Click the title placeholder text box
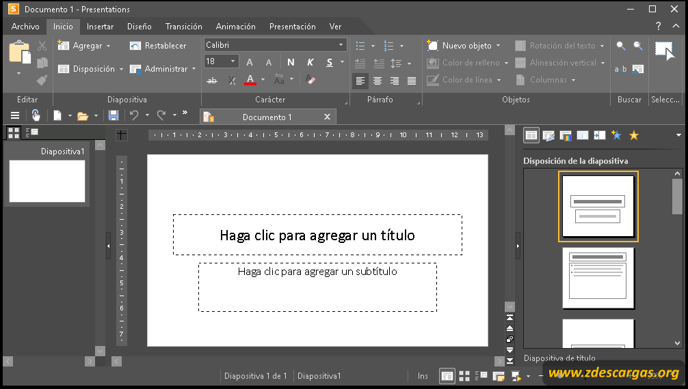 (x=317, y=235)
